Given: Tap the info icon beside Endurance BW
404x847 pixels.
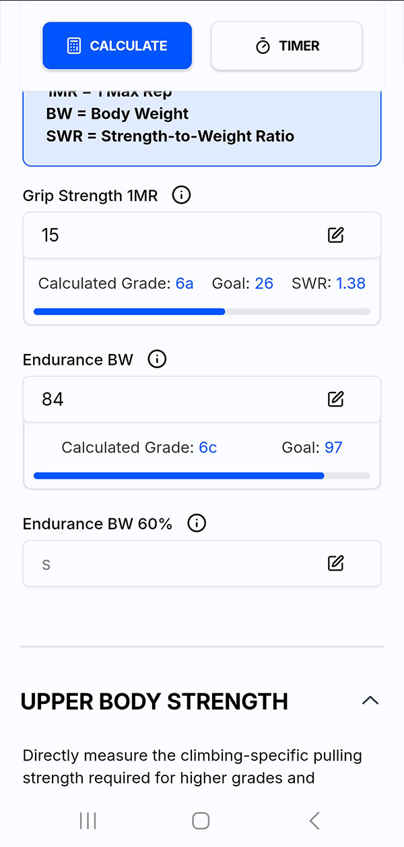Looking at the screenshot, I should (x=157, y=359).
